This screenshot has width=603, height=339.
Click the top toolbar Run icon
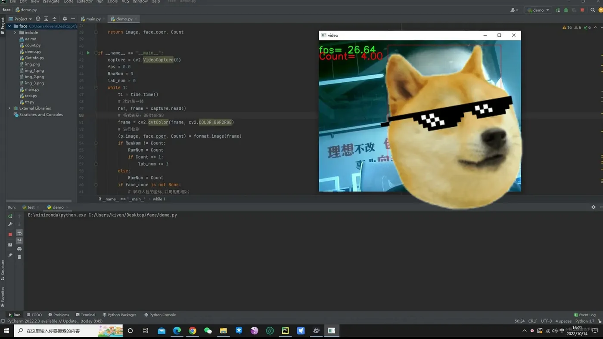558,10
